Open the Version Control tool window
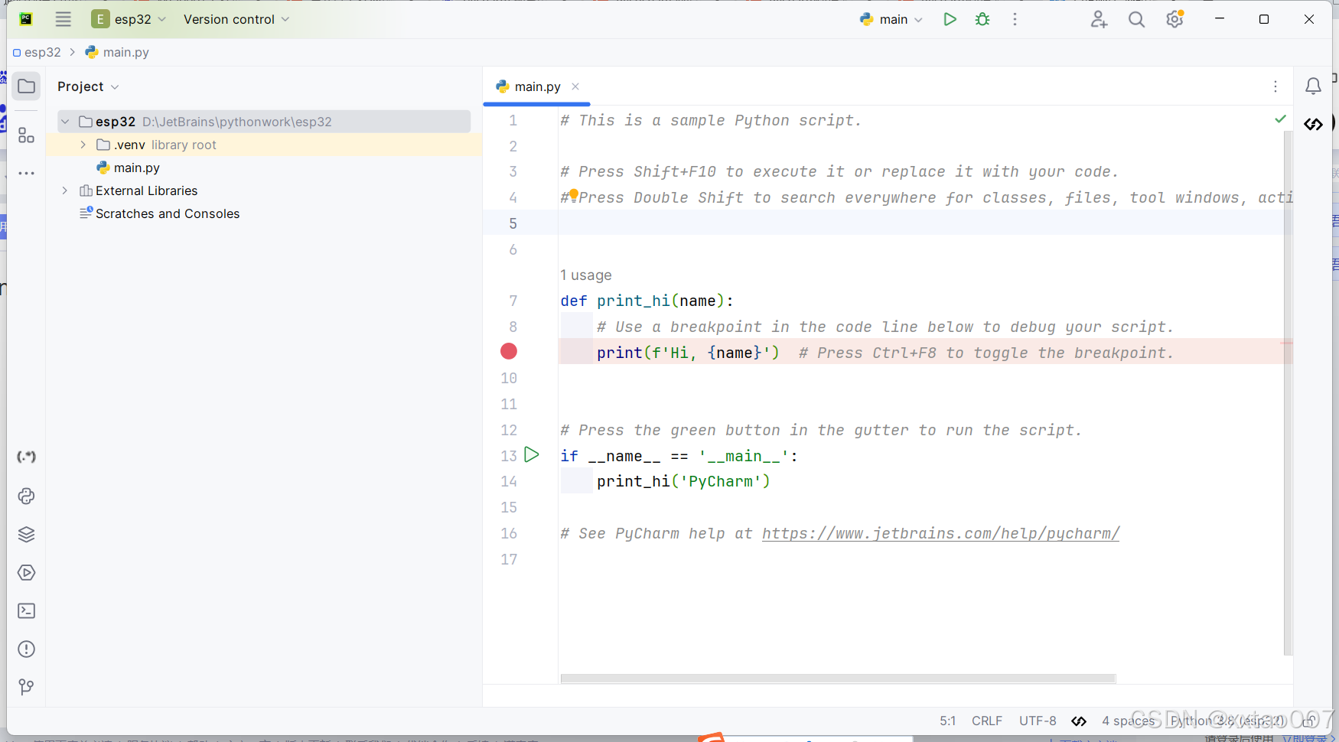The image size is (1339, 742). (27, 687)
